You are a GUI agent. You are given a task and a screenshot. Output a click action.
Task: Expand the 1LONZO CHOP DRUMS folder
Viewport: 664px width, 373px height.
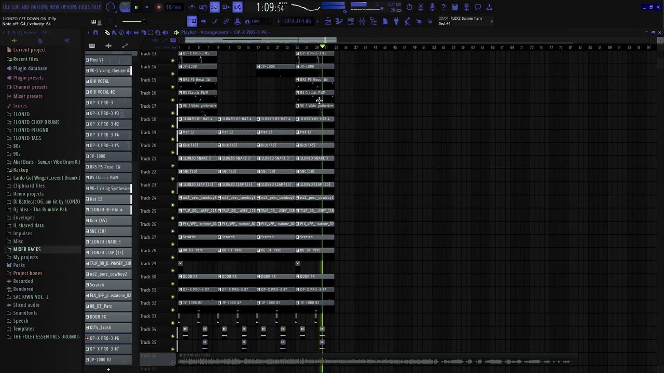(36, 122)
